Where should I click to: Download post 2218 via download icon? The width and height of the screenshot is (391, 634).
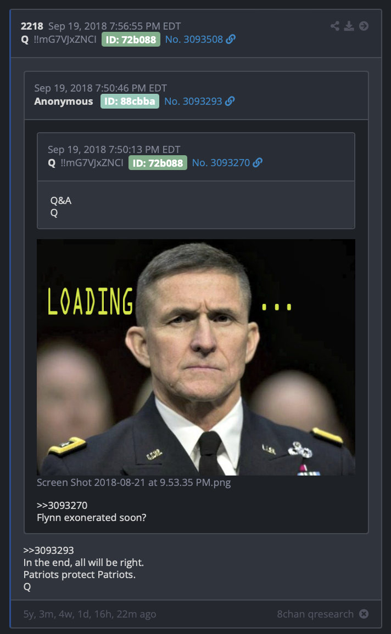349,26
